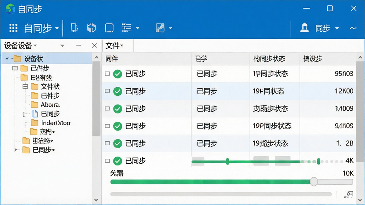
Task: Tick the checkbox in the 12K00 row
Action: [107, 91]
